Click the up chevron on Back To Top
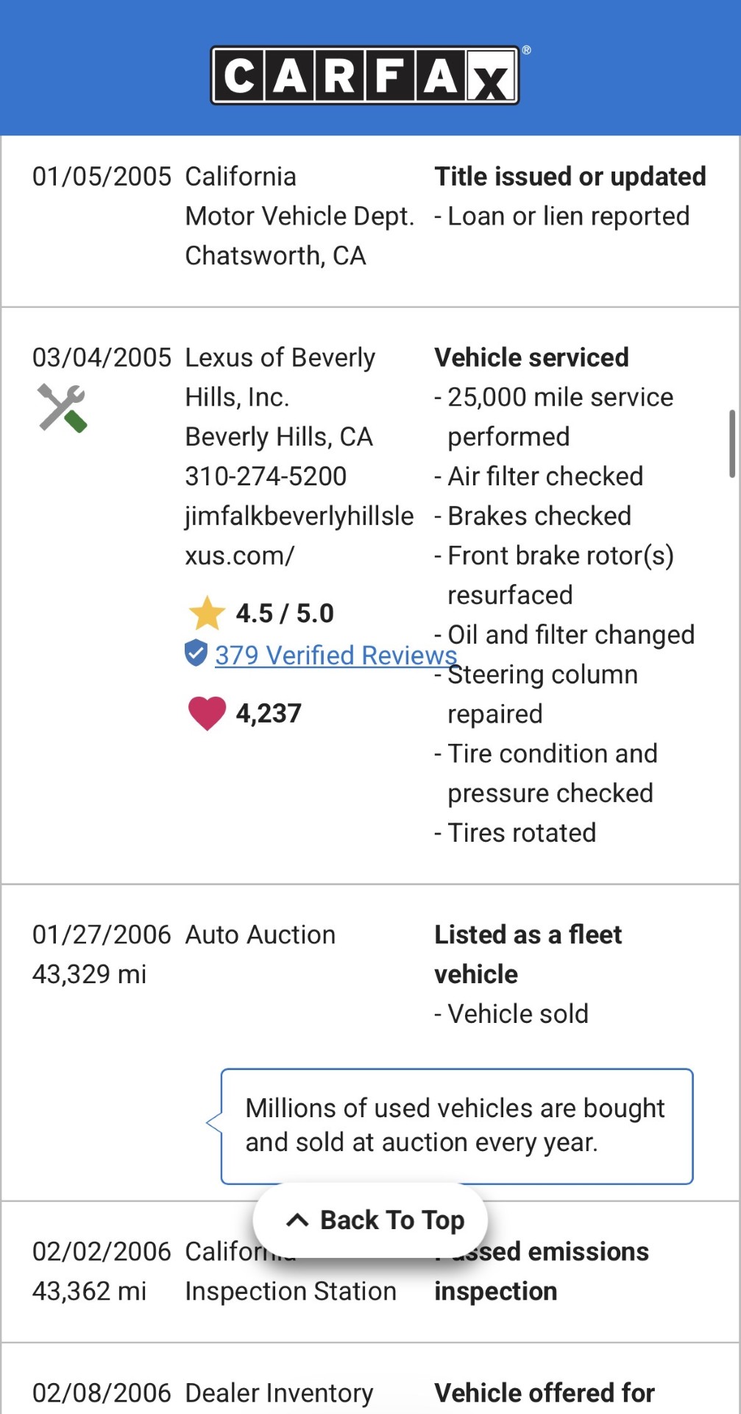This screenshot has width=741, height=1414. (x=297, y=1220)
